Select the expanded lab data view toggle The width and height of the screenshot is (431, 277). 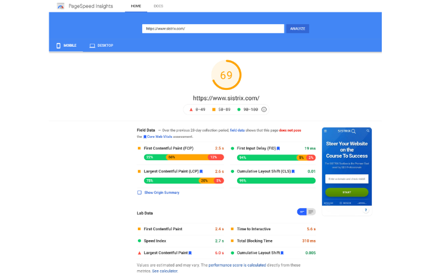(x=311, y=212)
